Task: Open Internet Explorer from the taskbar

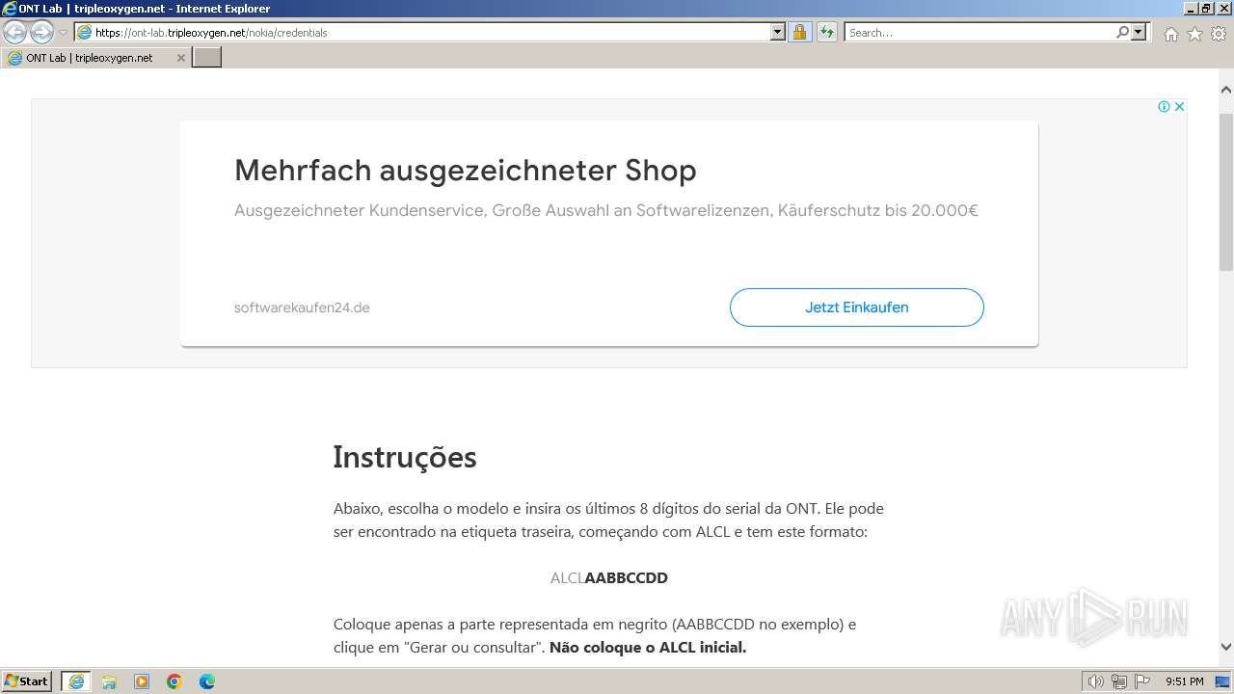Action: 76,681
